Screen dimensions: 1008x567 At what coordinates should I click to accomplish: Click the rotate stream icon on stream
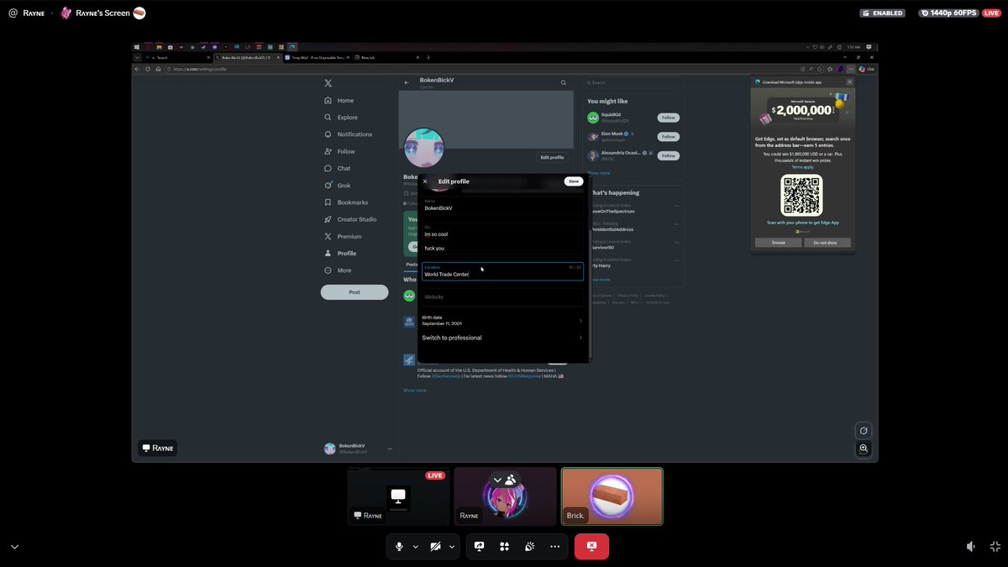tap(863, 430)
